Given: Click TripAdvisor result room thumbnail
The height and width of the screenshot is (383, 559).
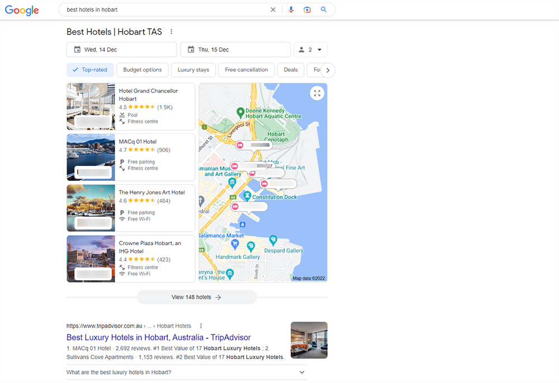Looking at the screenshot, I should 309,340.
